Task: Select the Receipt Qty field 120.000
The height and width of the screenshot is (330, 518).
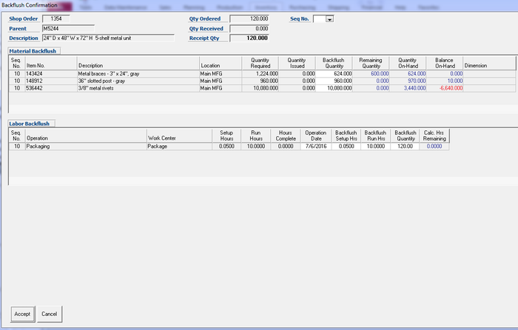Action: click(249, 38)
